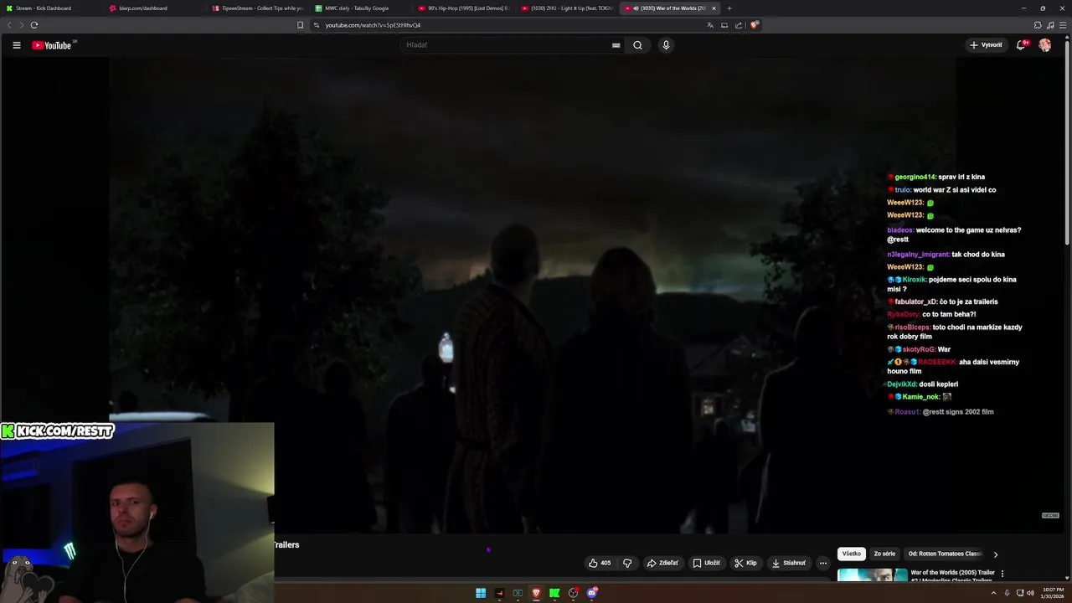
Task: Dislike the video
Action: pos(627,563)
